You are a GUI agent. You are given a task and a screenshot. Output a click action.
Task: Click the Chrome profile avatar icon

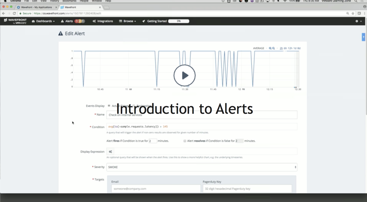point(365,7)
